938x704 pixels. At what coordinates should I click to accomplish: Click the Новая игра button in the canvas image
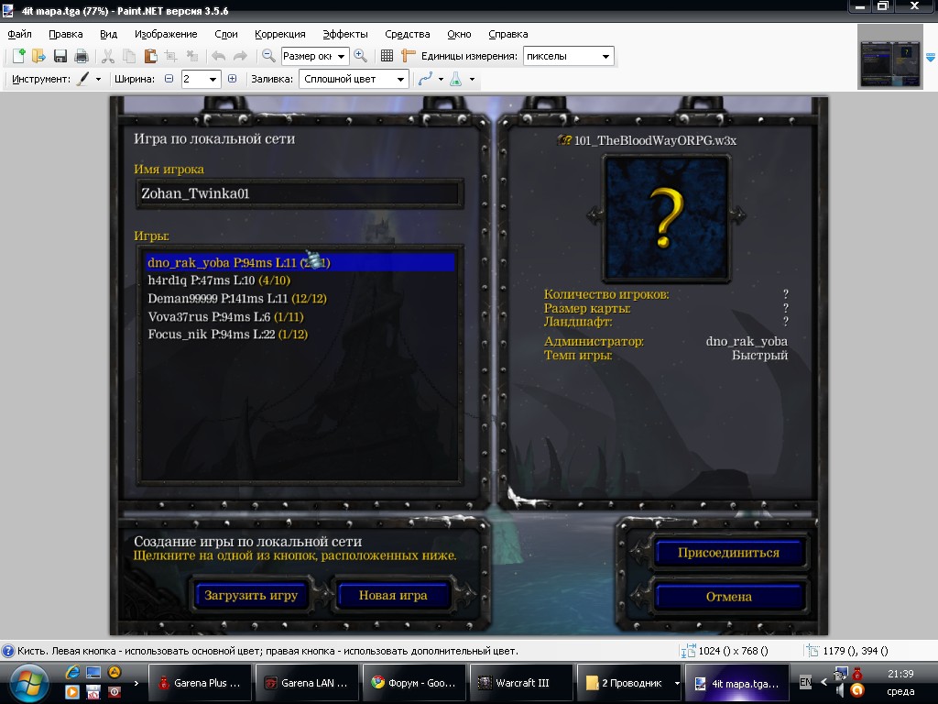(x=393, y=595)
